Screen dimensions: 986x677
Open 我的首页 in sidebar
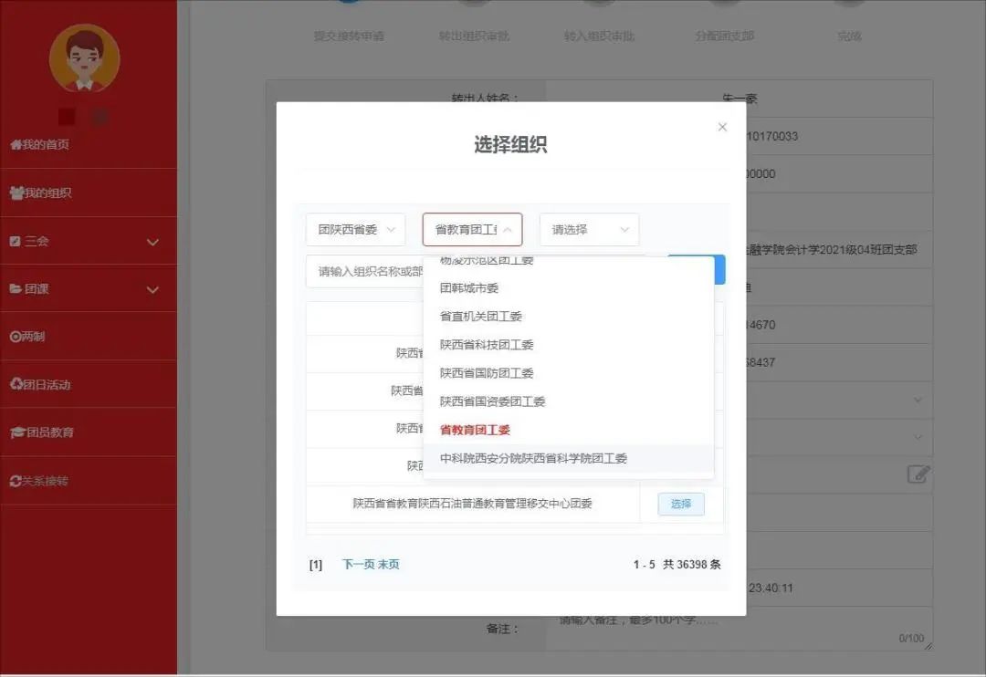40,145
